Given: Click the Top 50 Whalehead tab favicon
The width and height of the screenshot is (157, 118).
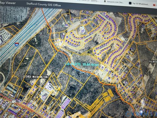Looking at the screenshot, I should click(x=130, y=3).
